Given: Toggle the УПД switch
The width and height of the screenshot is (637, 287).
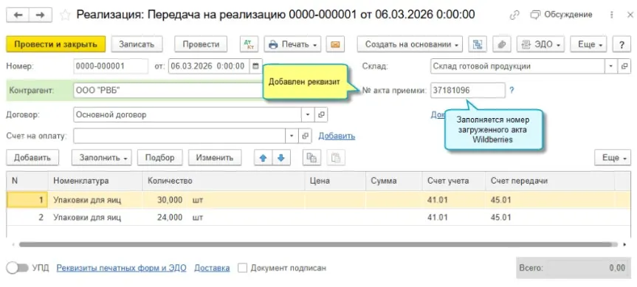Looking at the screenshot, I should click(17, 268).
